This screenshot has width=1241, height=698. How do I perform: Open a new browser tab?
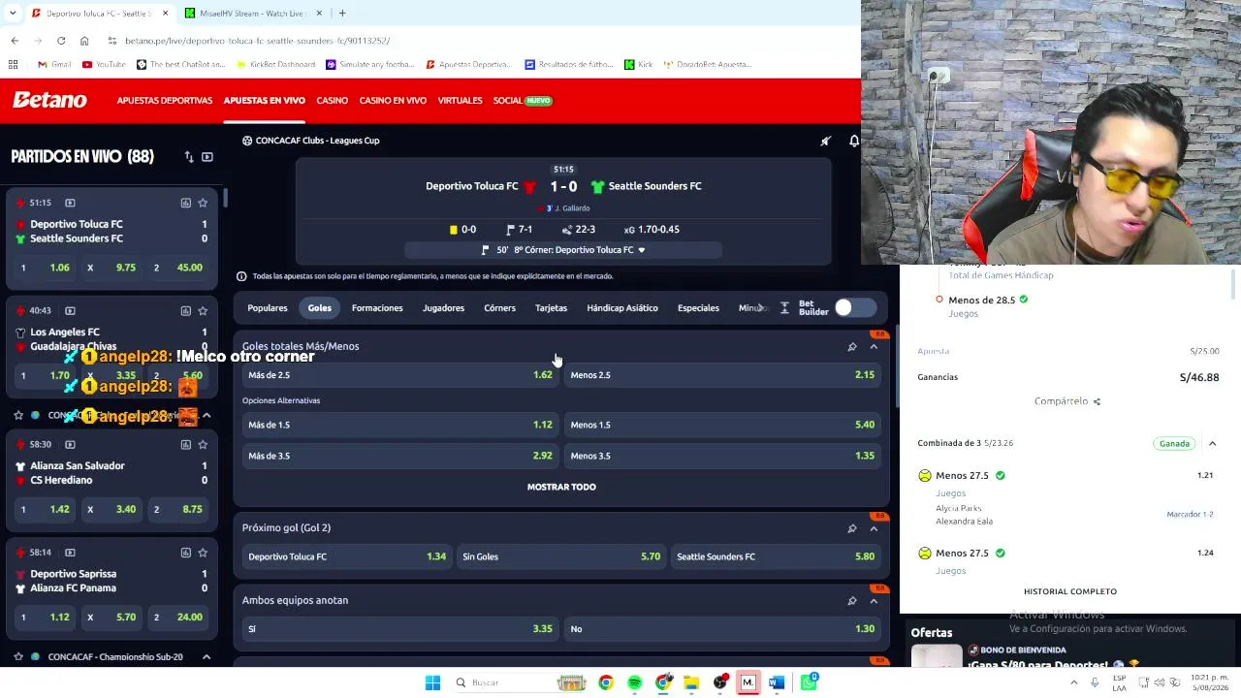pos(342,13)
